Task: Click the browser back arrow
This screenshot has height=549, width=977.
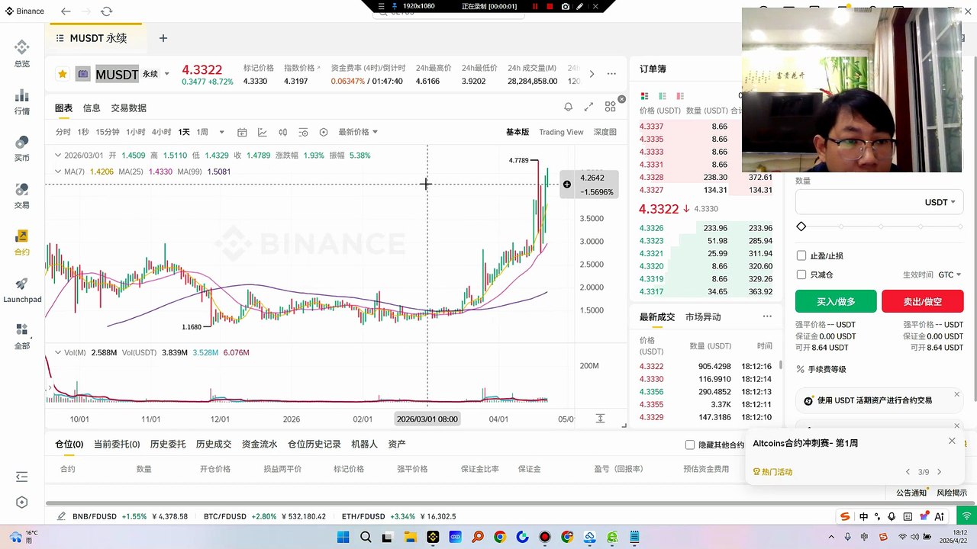Action: click(x=66, y=11)
